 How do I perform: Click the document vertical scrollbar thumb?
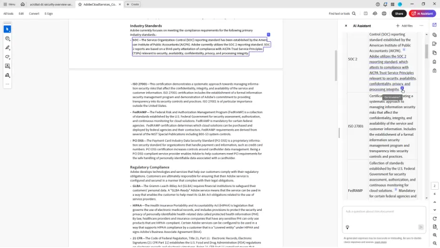pos(336,66)
